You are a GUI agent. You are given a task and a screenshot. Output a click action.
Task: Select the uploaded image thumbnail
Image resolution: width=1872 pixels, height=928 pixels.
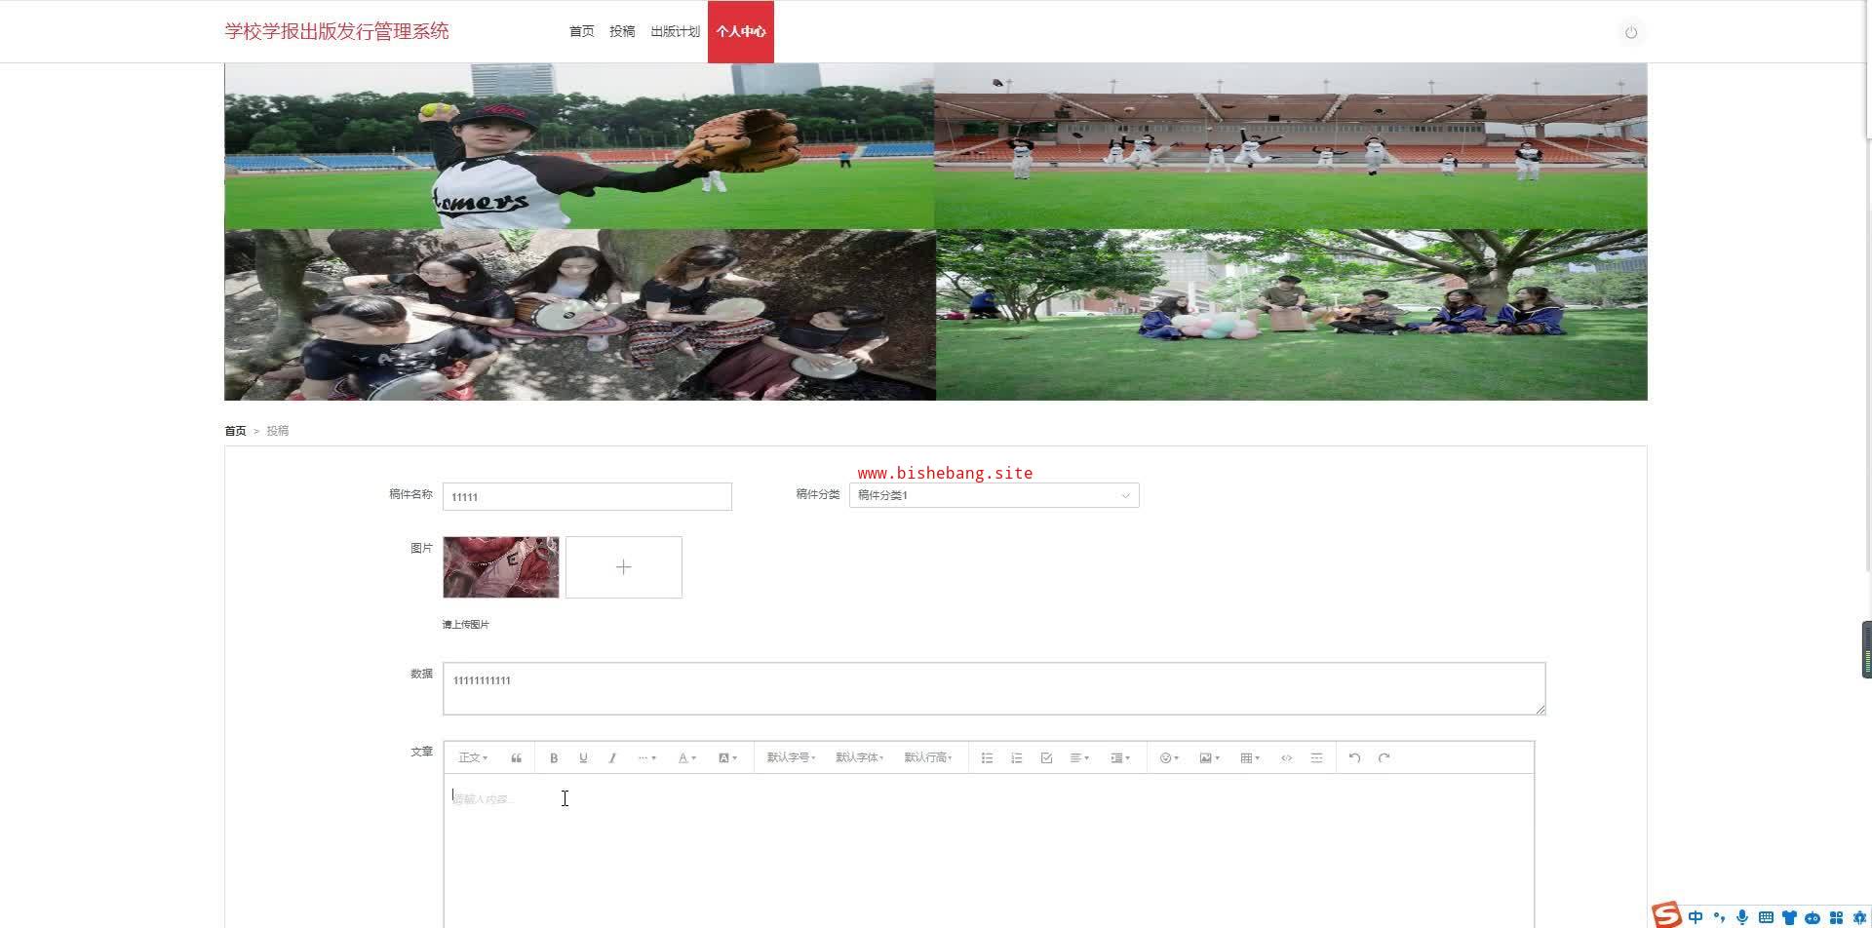501,567
